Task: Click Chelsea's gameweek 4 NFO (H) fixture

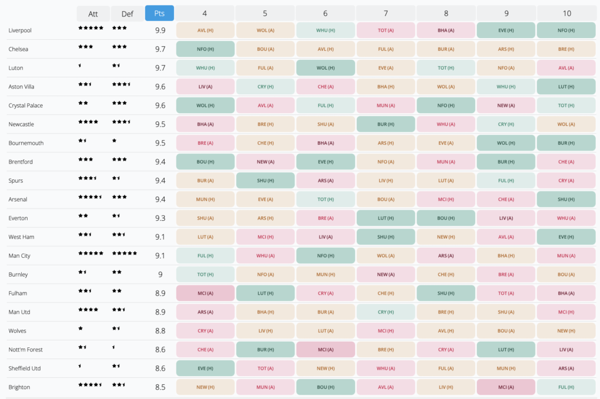Action: tap(205, 49)
